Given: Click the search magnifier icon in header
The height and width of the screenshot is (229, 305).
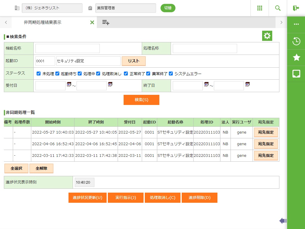Looking at the screenshot, I should click(x=278, y=8).
